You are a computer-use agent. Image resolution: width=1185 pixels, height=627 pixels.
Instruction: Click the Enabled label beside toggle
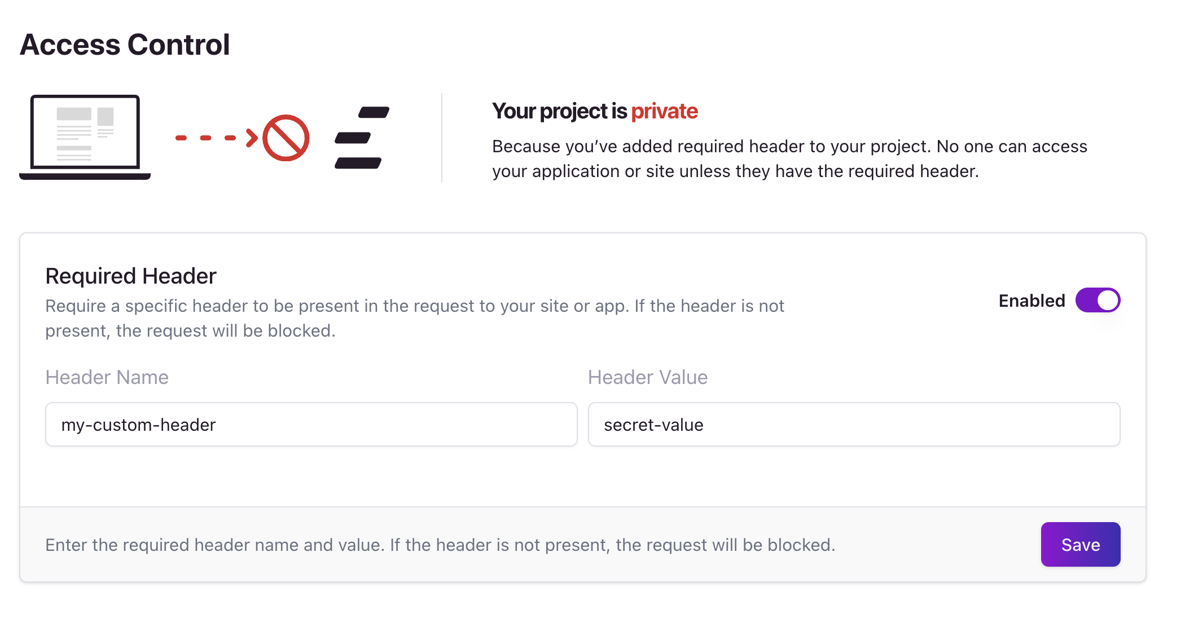pos(1032,301)
